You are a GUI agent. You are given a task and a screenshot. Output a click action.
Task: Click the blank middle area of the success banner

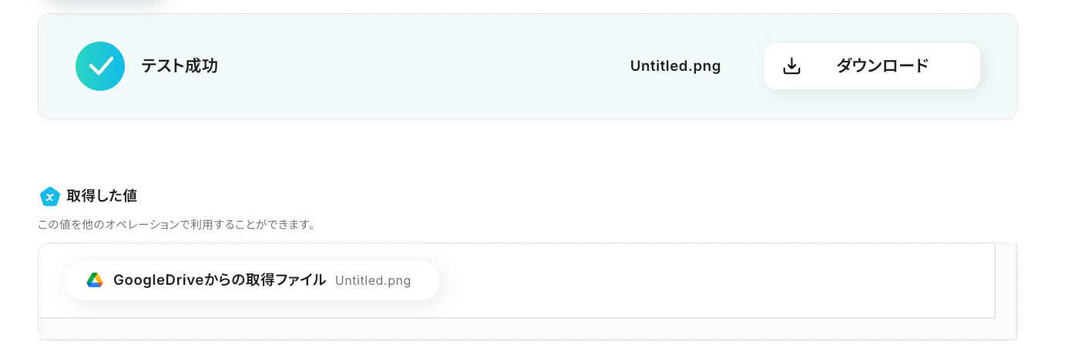point(424,66)
